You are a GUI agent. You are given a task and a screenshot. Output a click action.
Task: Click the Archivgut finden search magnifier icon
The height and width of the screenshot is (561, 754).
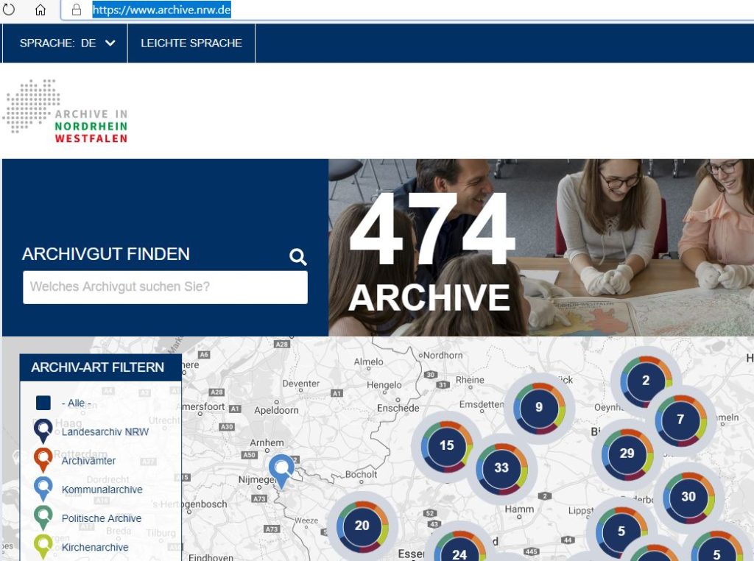click(x=297, y=257)
